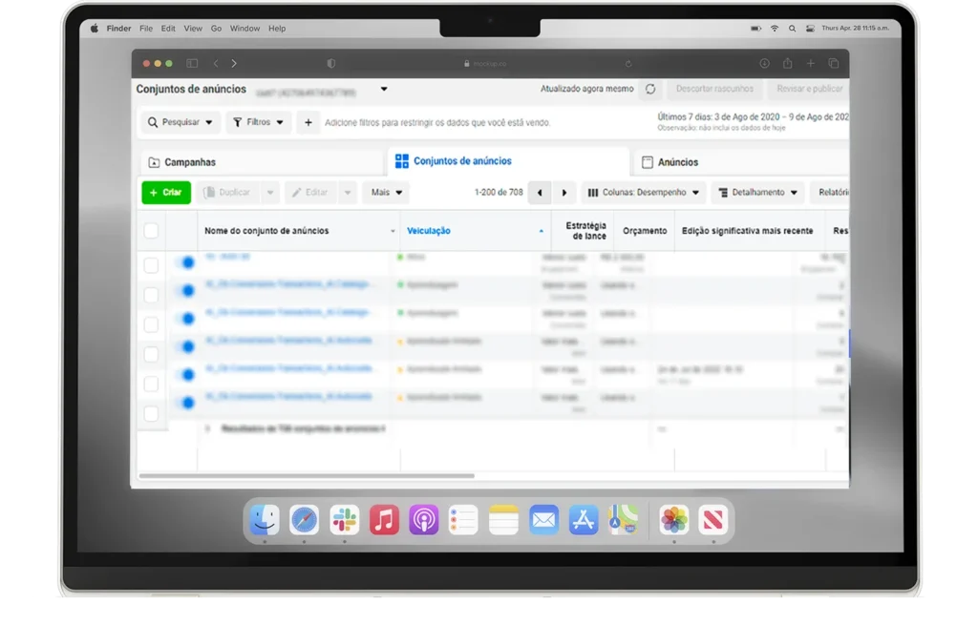Switch to the Anúncios tab
978x625 pixels.
(x=677, y=162)
